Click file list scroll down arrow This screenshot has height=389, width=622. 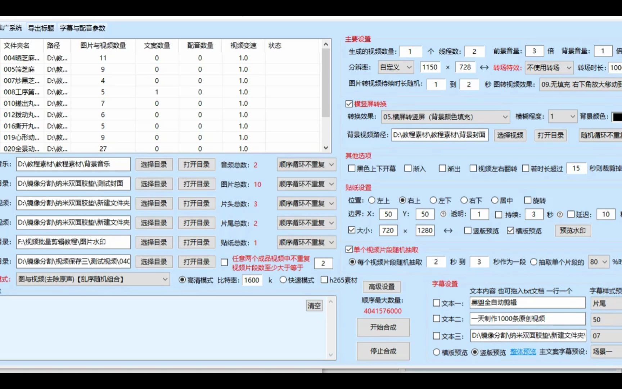326,148
